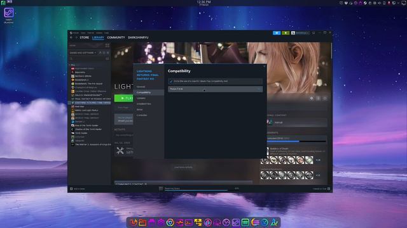Screen dimensions: 407x228
Task: Launch the Chrome browser icon in dock
Action: tap(170, 222)
